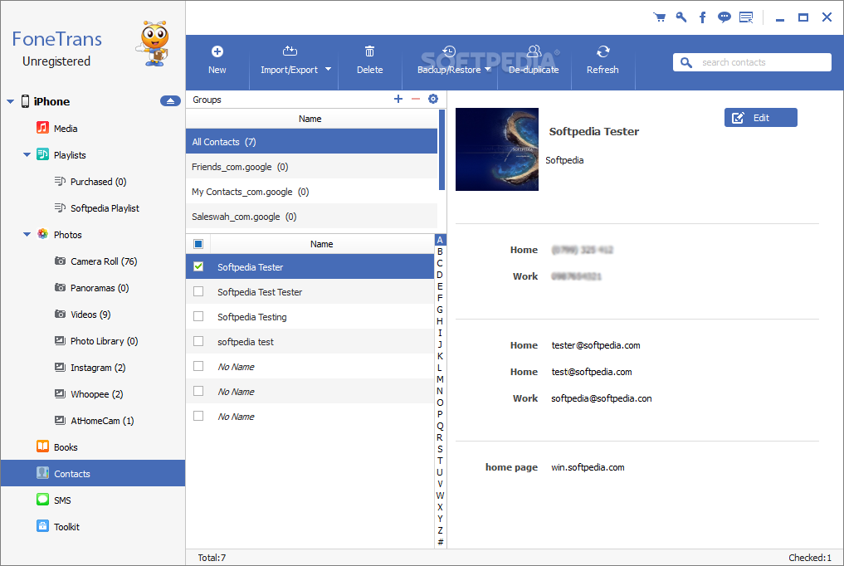Screen dimensions: 844x566
Task: Check the softpedia test checkbox
Action: (x=198, y=341)
